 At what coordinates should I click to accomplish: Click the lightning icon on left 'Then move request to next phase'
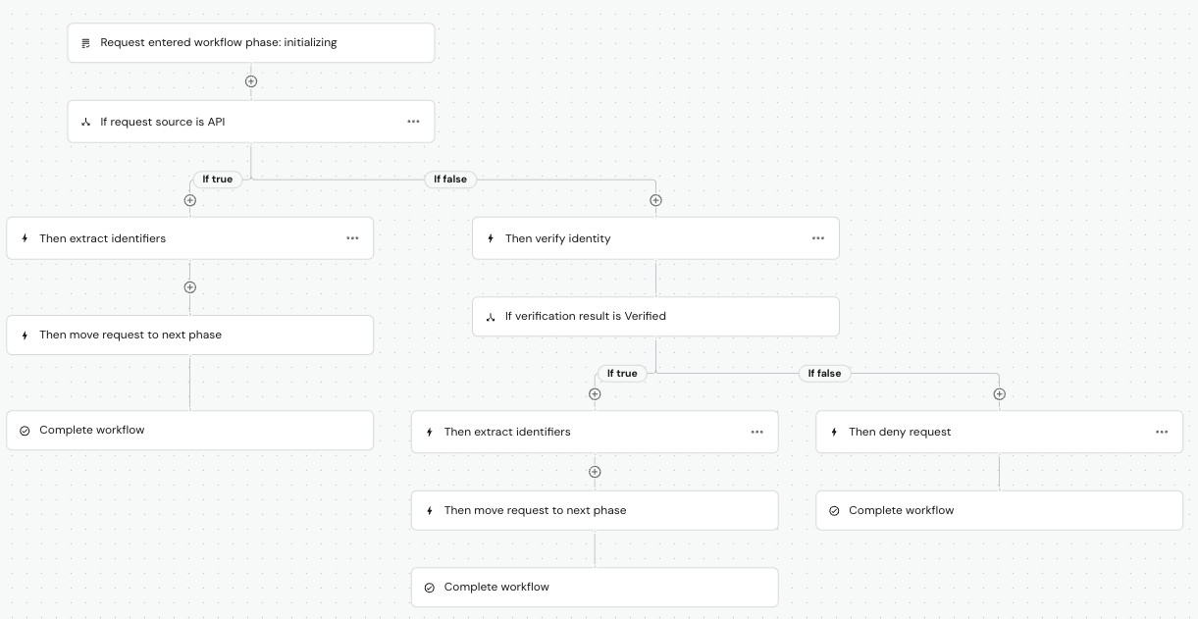[25, 335]
